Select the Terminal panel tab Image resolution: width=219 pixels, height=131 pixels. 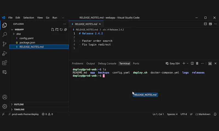pos(125,63)
